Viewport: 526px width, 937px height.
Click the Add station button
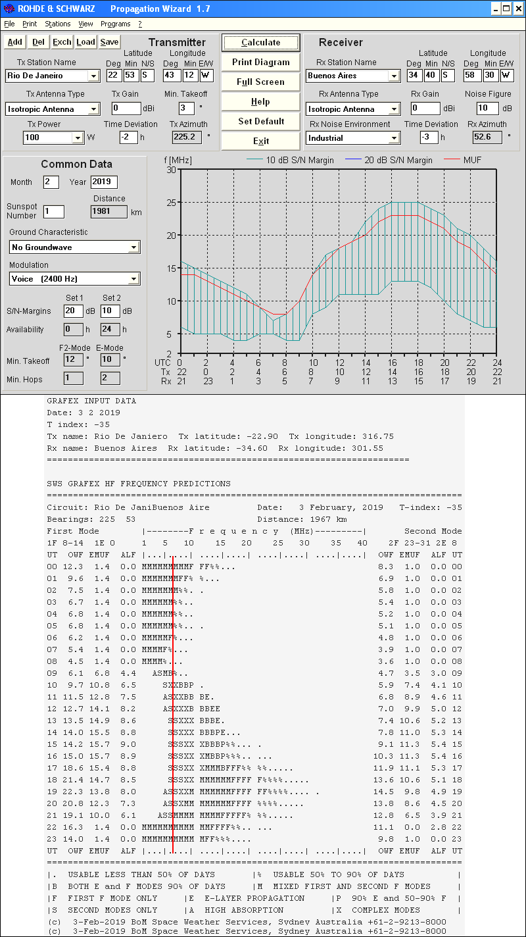tap(15, 42)
